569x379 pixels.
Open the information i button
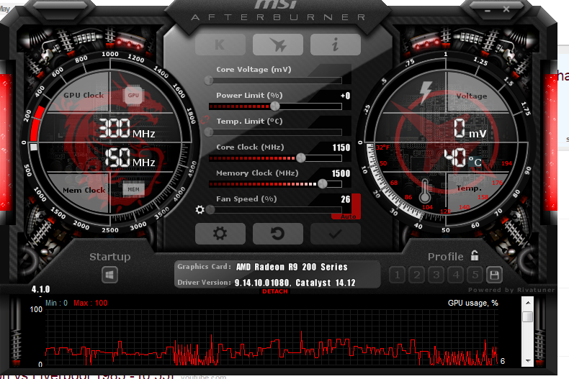pyautogui.click(x=336, y=45)
